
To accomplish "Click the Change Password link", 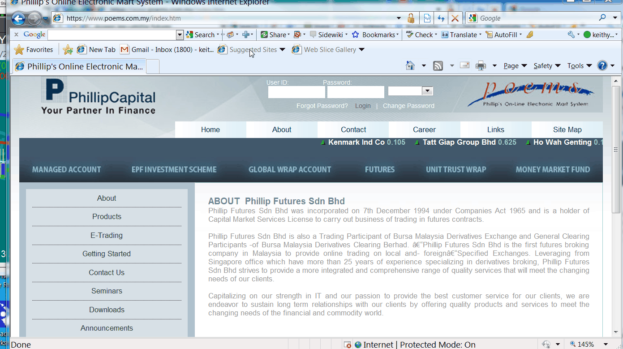I will [x=408, y=106].
